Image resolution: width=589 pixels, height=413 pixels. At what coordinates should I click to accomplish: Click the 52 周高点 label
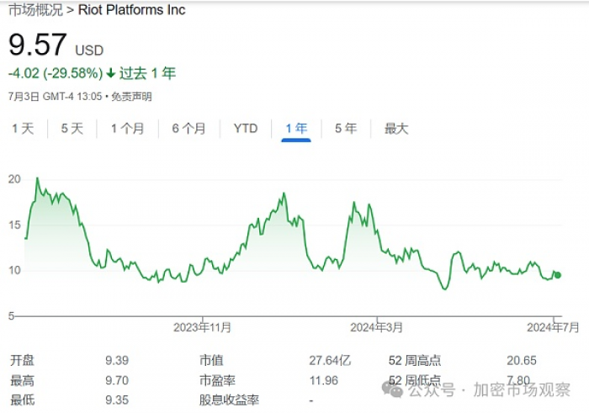click(415, 361)
